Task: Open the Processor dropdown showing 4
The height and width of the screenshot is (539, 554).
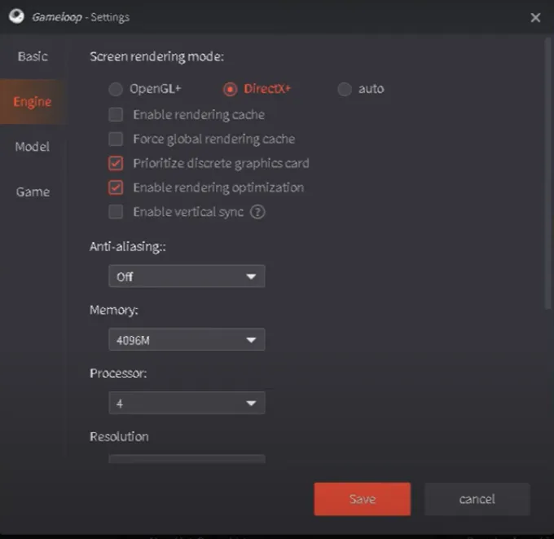Action: pyautogui.click(x=187, y=403)
